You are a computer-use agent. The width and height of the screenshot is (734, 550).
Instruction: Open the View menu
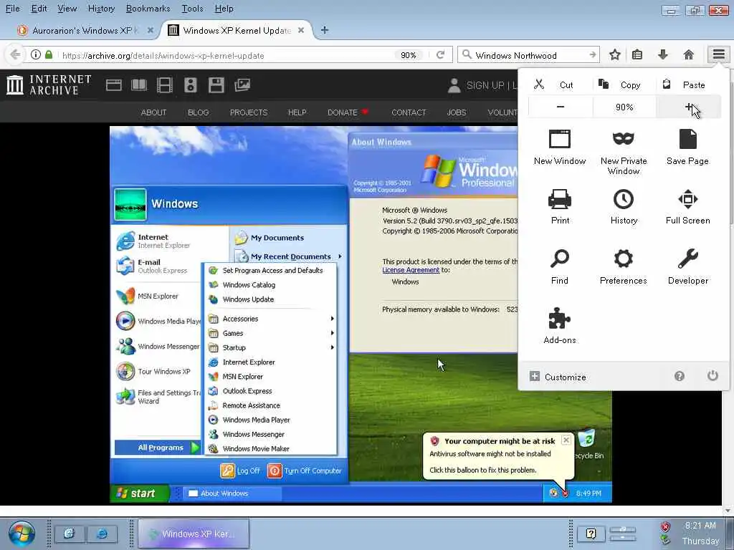[x=67, y=9]
